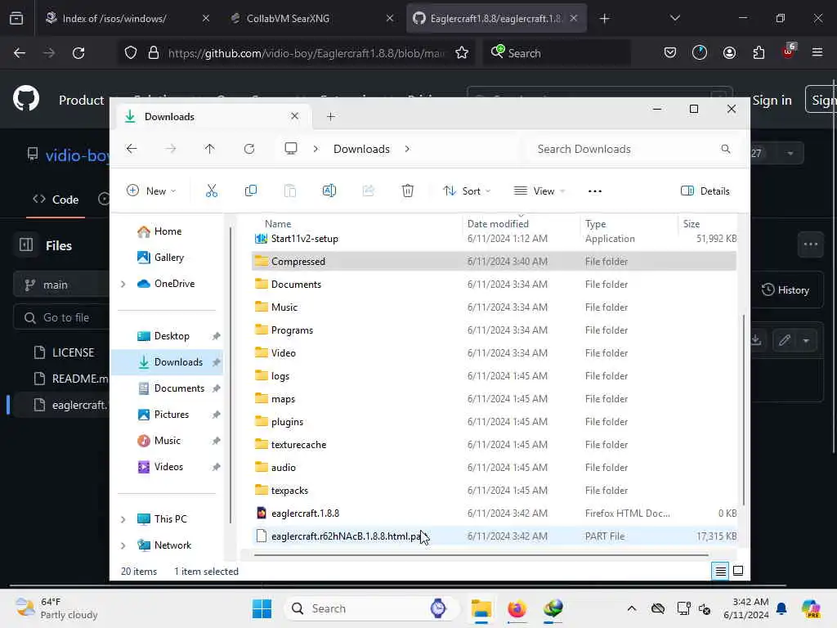Select the Downloads Explorer tab
Viewport: 837px width, 628px height.
point(213,116)
